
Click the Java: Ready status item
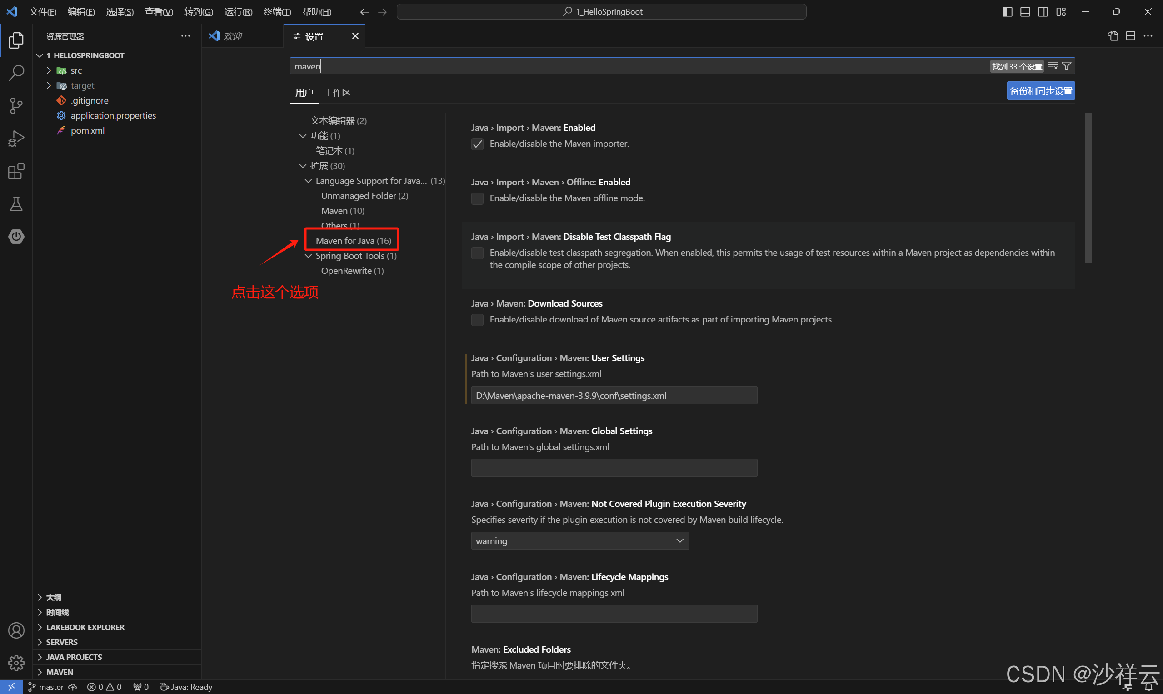pos(186,687)
